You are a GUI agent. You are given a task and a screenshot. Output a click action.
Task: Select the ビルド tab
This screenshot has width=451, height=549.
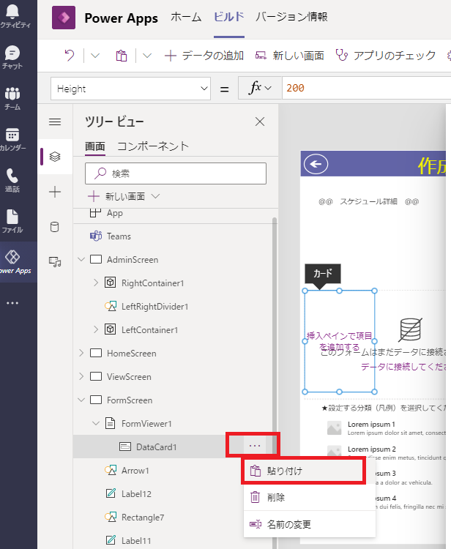[229, 17]
